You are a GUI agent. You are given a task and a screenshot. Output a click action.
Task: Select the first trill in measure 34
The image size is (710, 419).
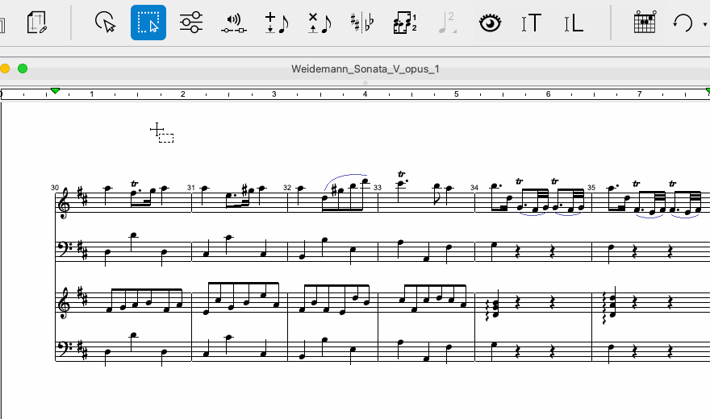519,181
